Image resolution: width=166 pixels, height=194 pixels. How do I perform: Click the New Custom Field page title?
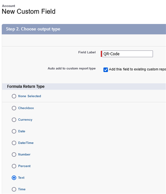click(29, 11)
